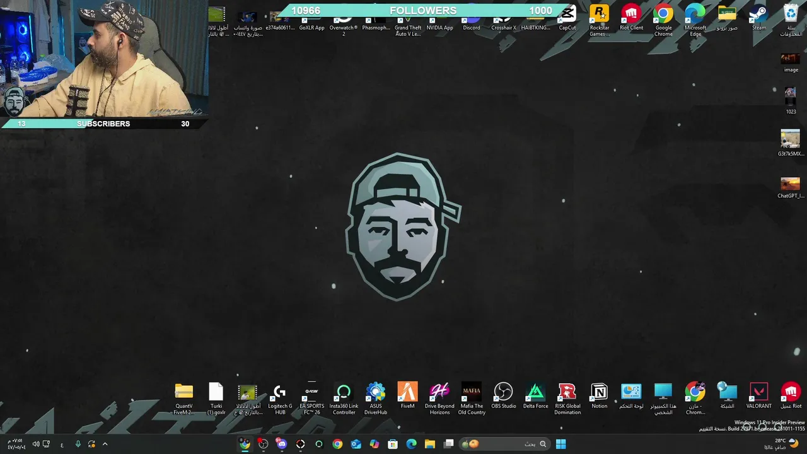Select the 1023 video file
Viewport: 807px width, 454px height.
click(790, 101)
